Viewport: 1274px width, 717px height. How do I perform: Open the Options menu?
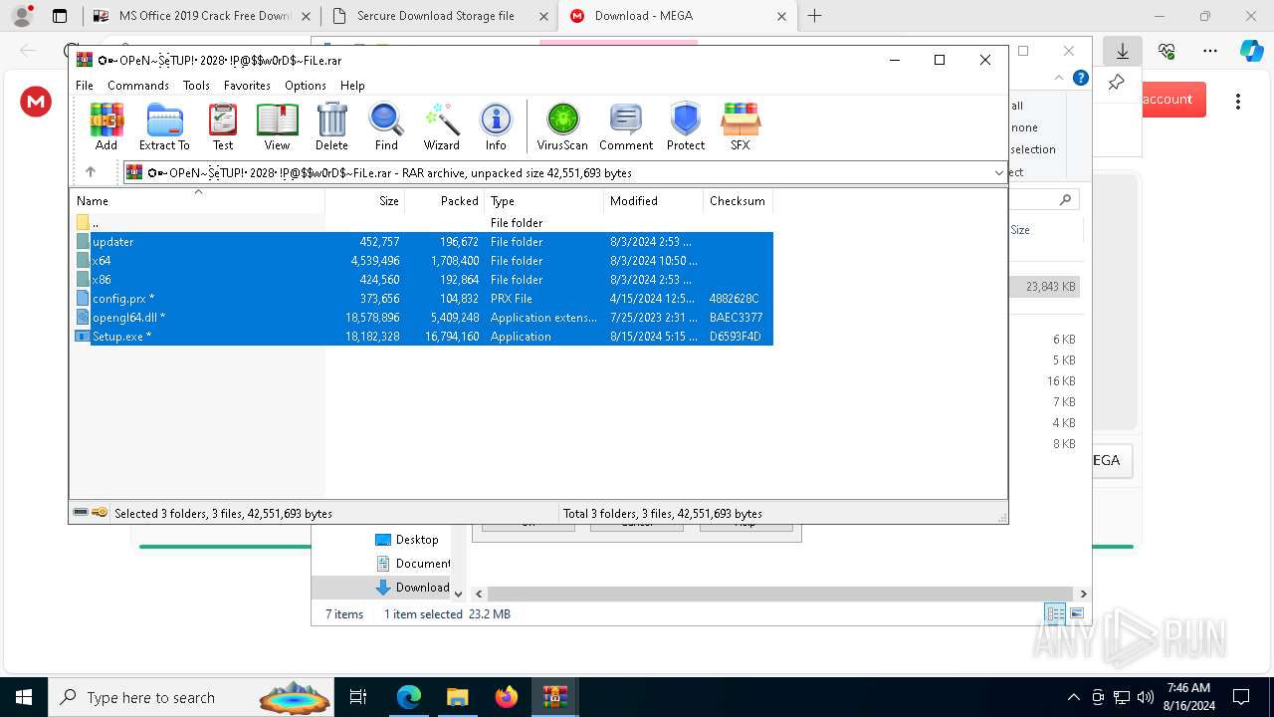click(x=306, y=86)
